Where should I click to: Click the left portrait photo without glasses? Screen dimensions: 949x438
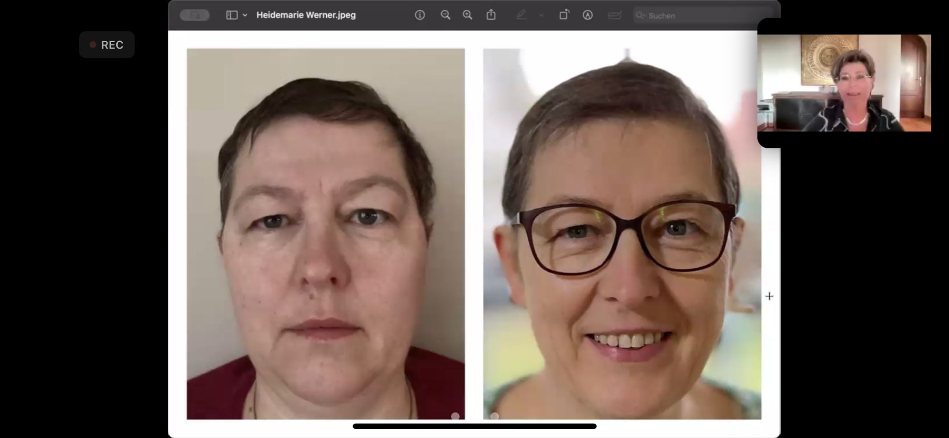point(325,234)
